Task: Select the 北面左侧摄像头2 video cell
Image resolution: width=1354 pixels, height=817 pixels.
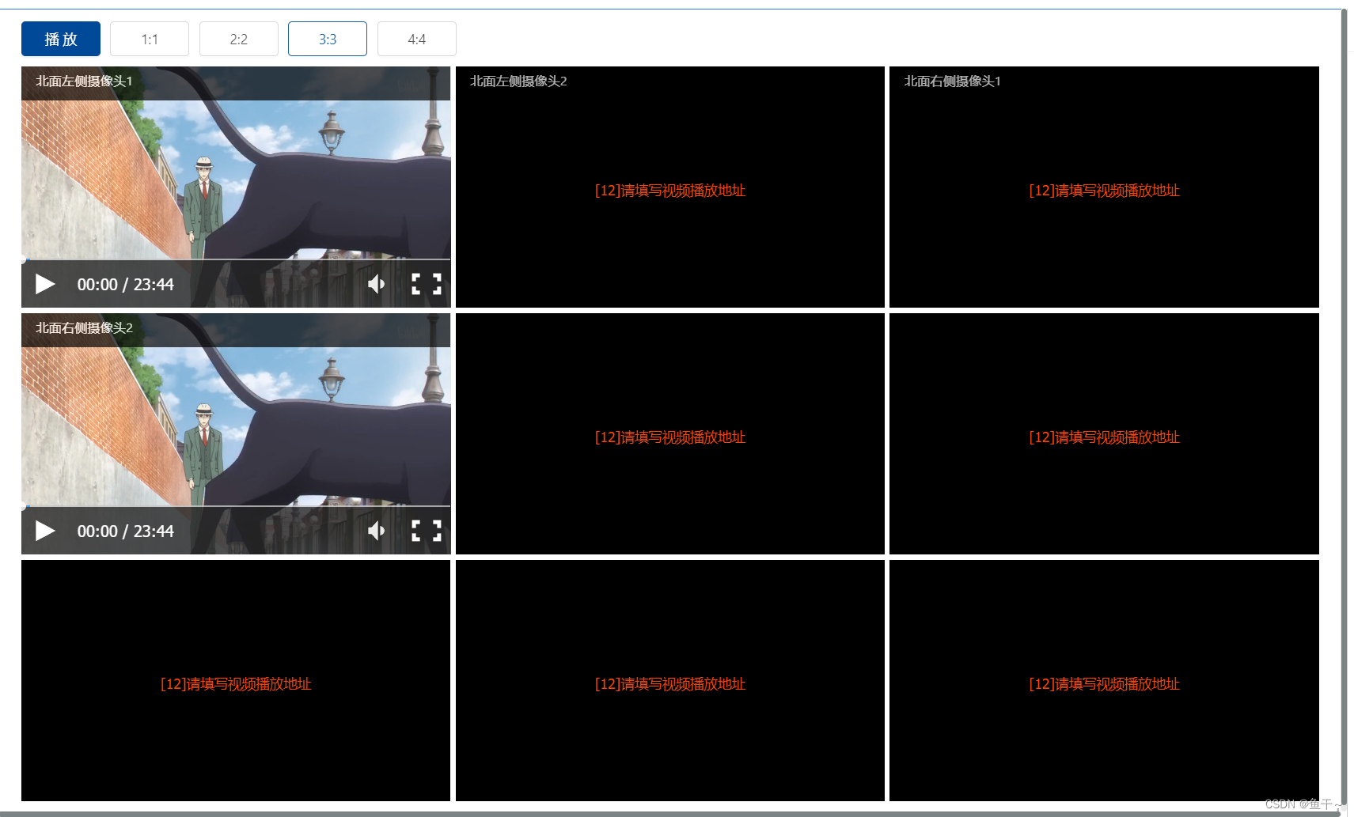Action: coord(670,187)
